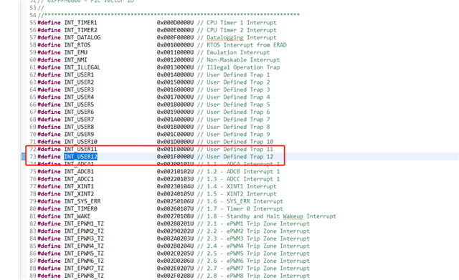
Task: Click the INT_USER11 macro name
Action: pyautogui.click(x=80, y=150)
